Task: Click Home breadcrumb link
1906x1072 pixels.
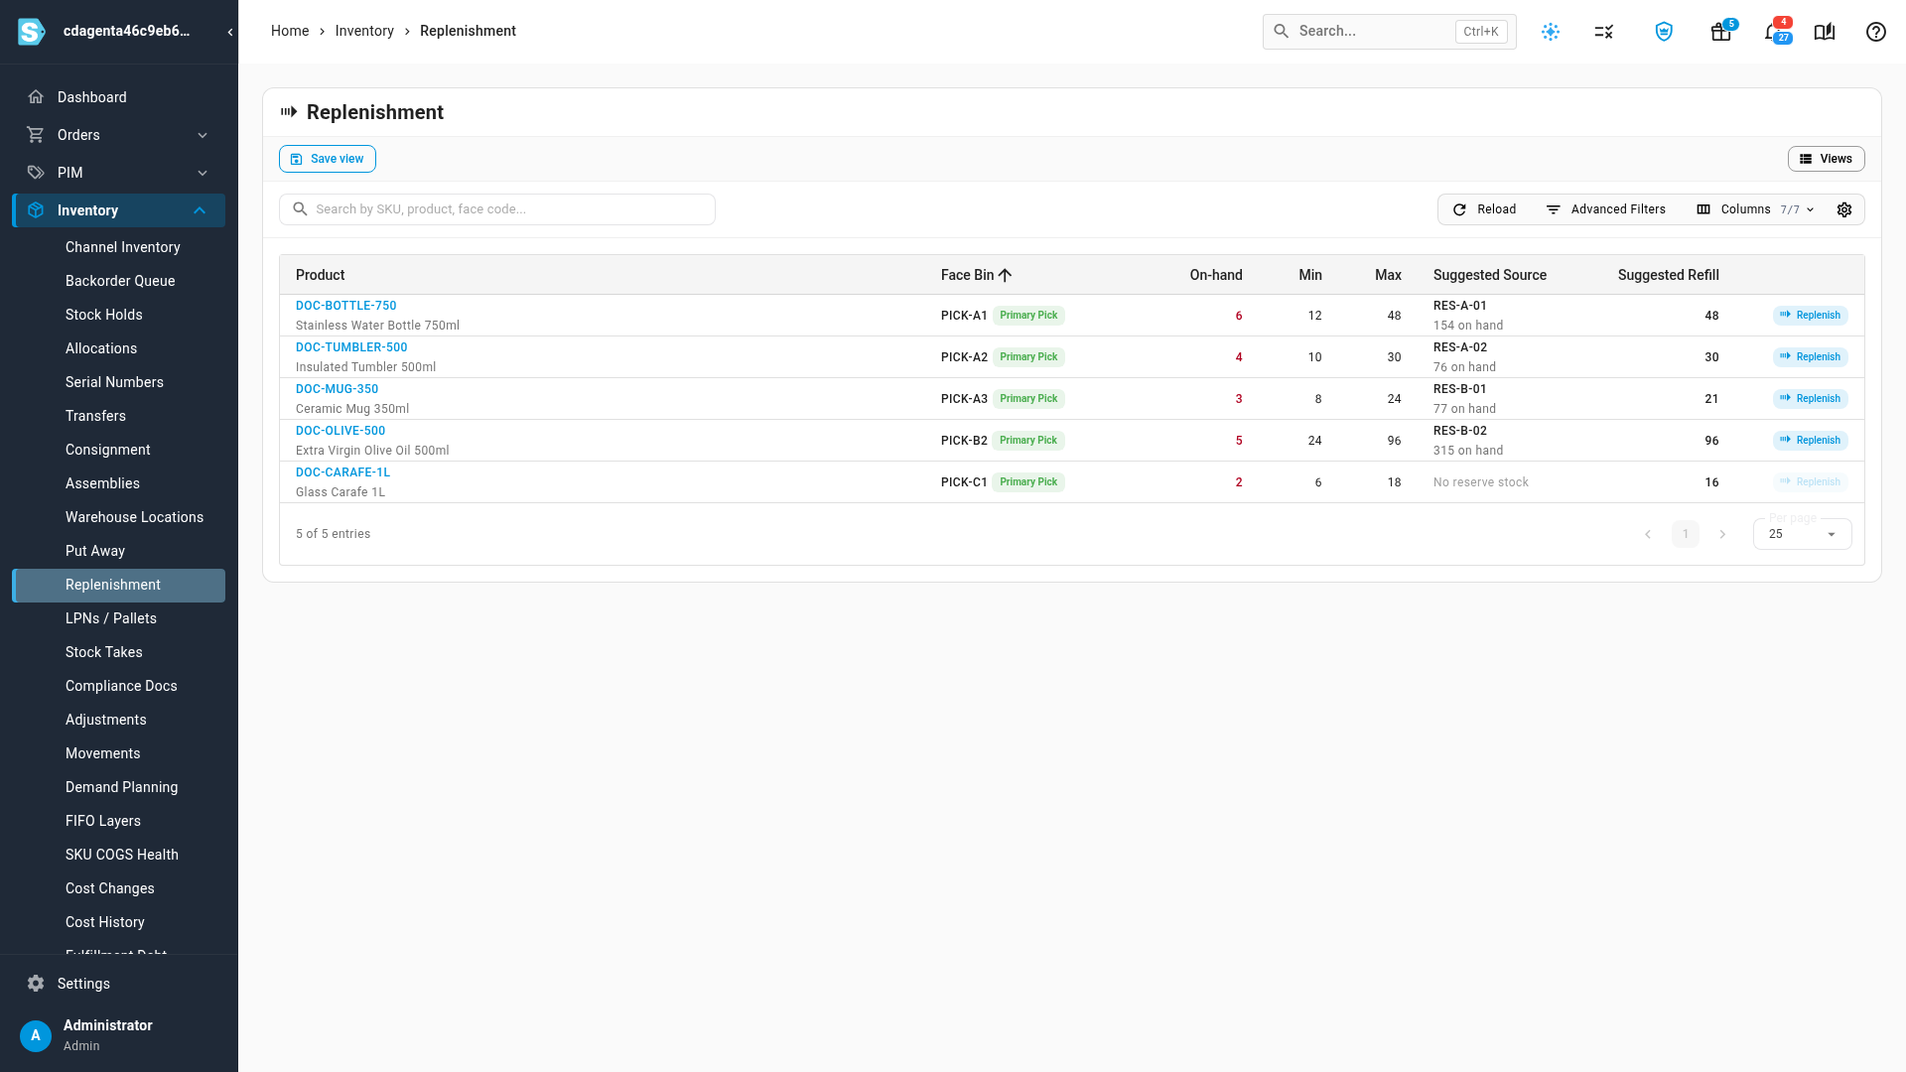Action: tap(290, 31)
